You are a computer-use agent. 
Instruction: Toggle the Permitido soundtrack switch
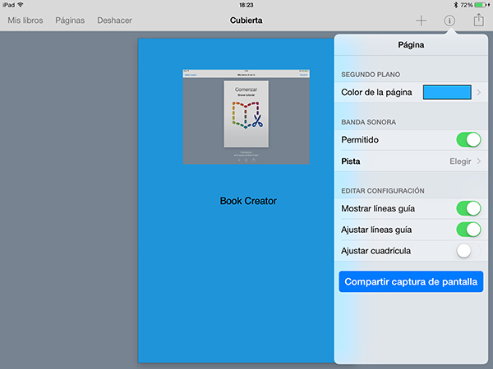coord(468,140)
